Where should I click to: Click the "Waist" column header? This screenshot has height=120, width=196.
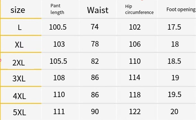[98, 10]
